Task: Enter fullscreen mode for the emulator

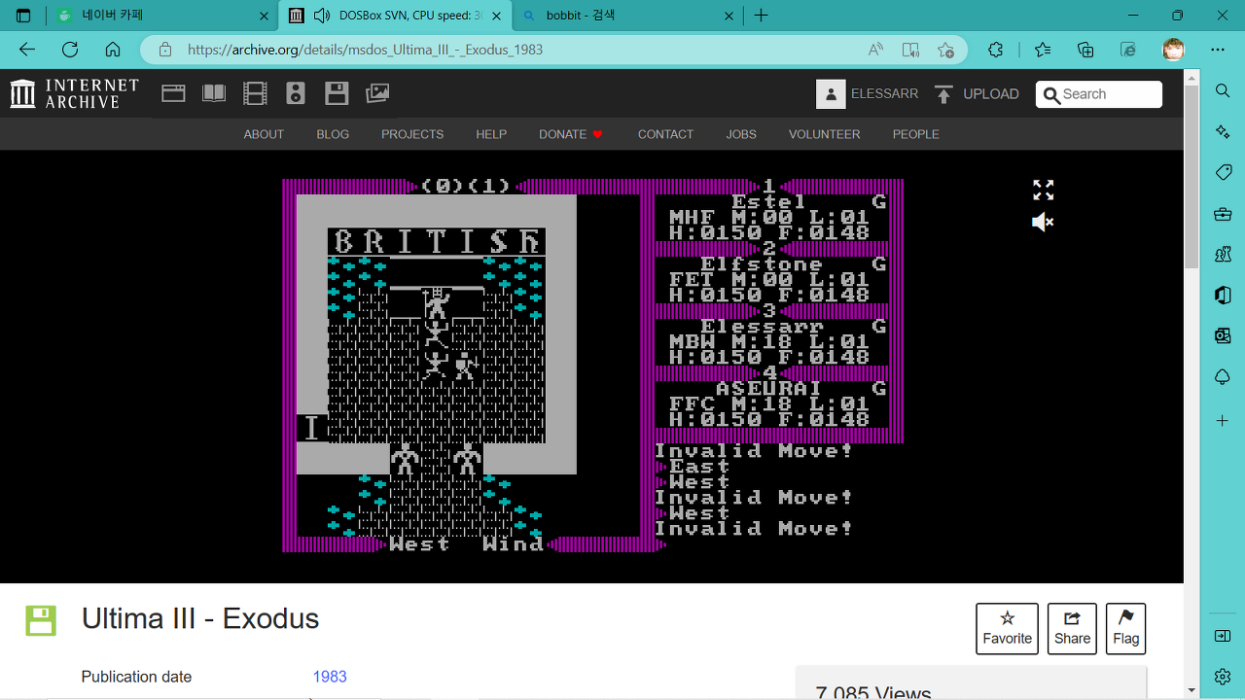Action: click(x=1043, y=190)
